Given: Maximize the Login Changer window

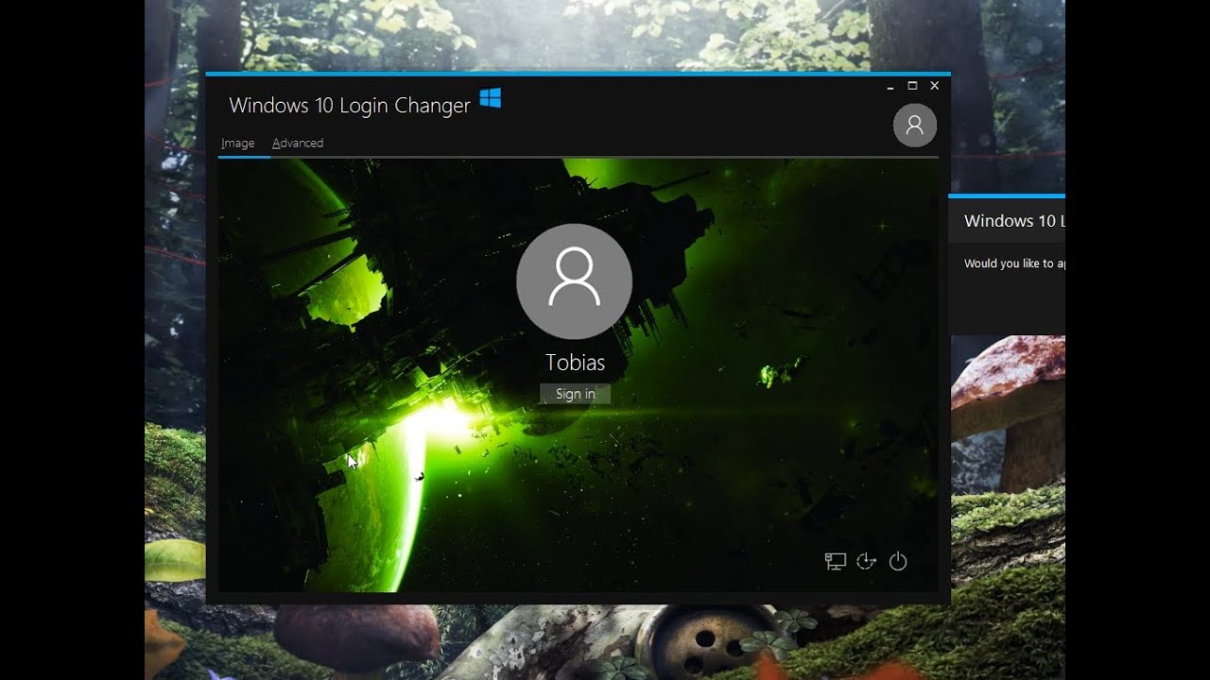Looking at the screenshot, I should pyautogui.click(x=912, y=86).
